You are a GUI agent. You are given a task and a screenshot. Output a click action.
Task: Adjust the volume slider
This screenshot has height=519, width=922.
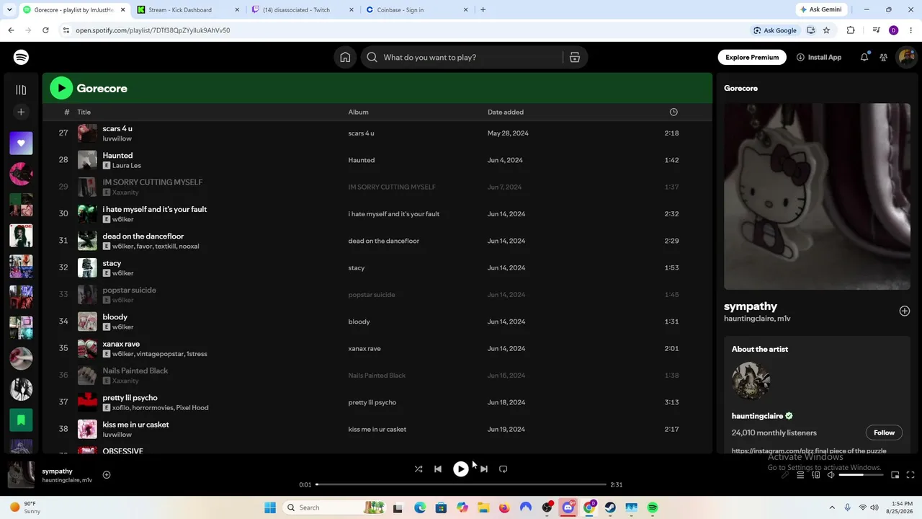[x=861, y=475]
